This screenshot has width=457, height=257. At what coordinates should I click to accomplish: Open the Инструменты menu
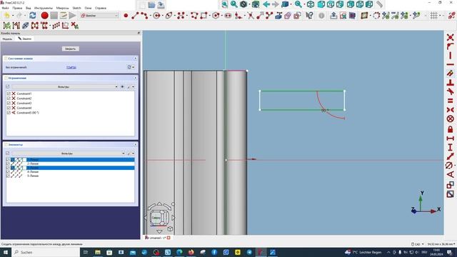coord(44,8)
